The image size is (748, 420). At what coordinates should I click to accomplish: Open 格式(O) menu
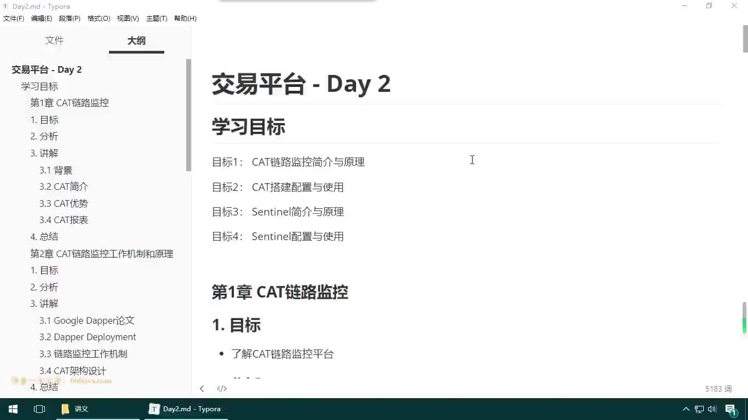click(x=99, y=19)
